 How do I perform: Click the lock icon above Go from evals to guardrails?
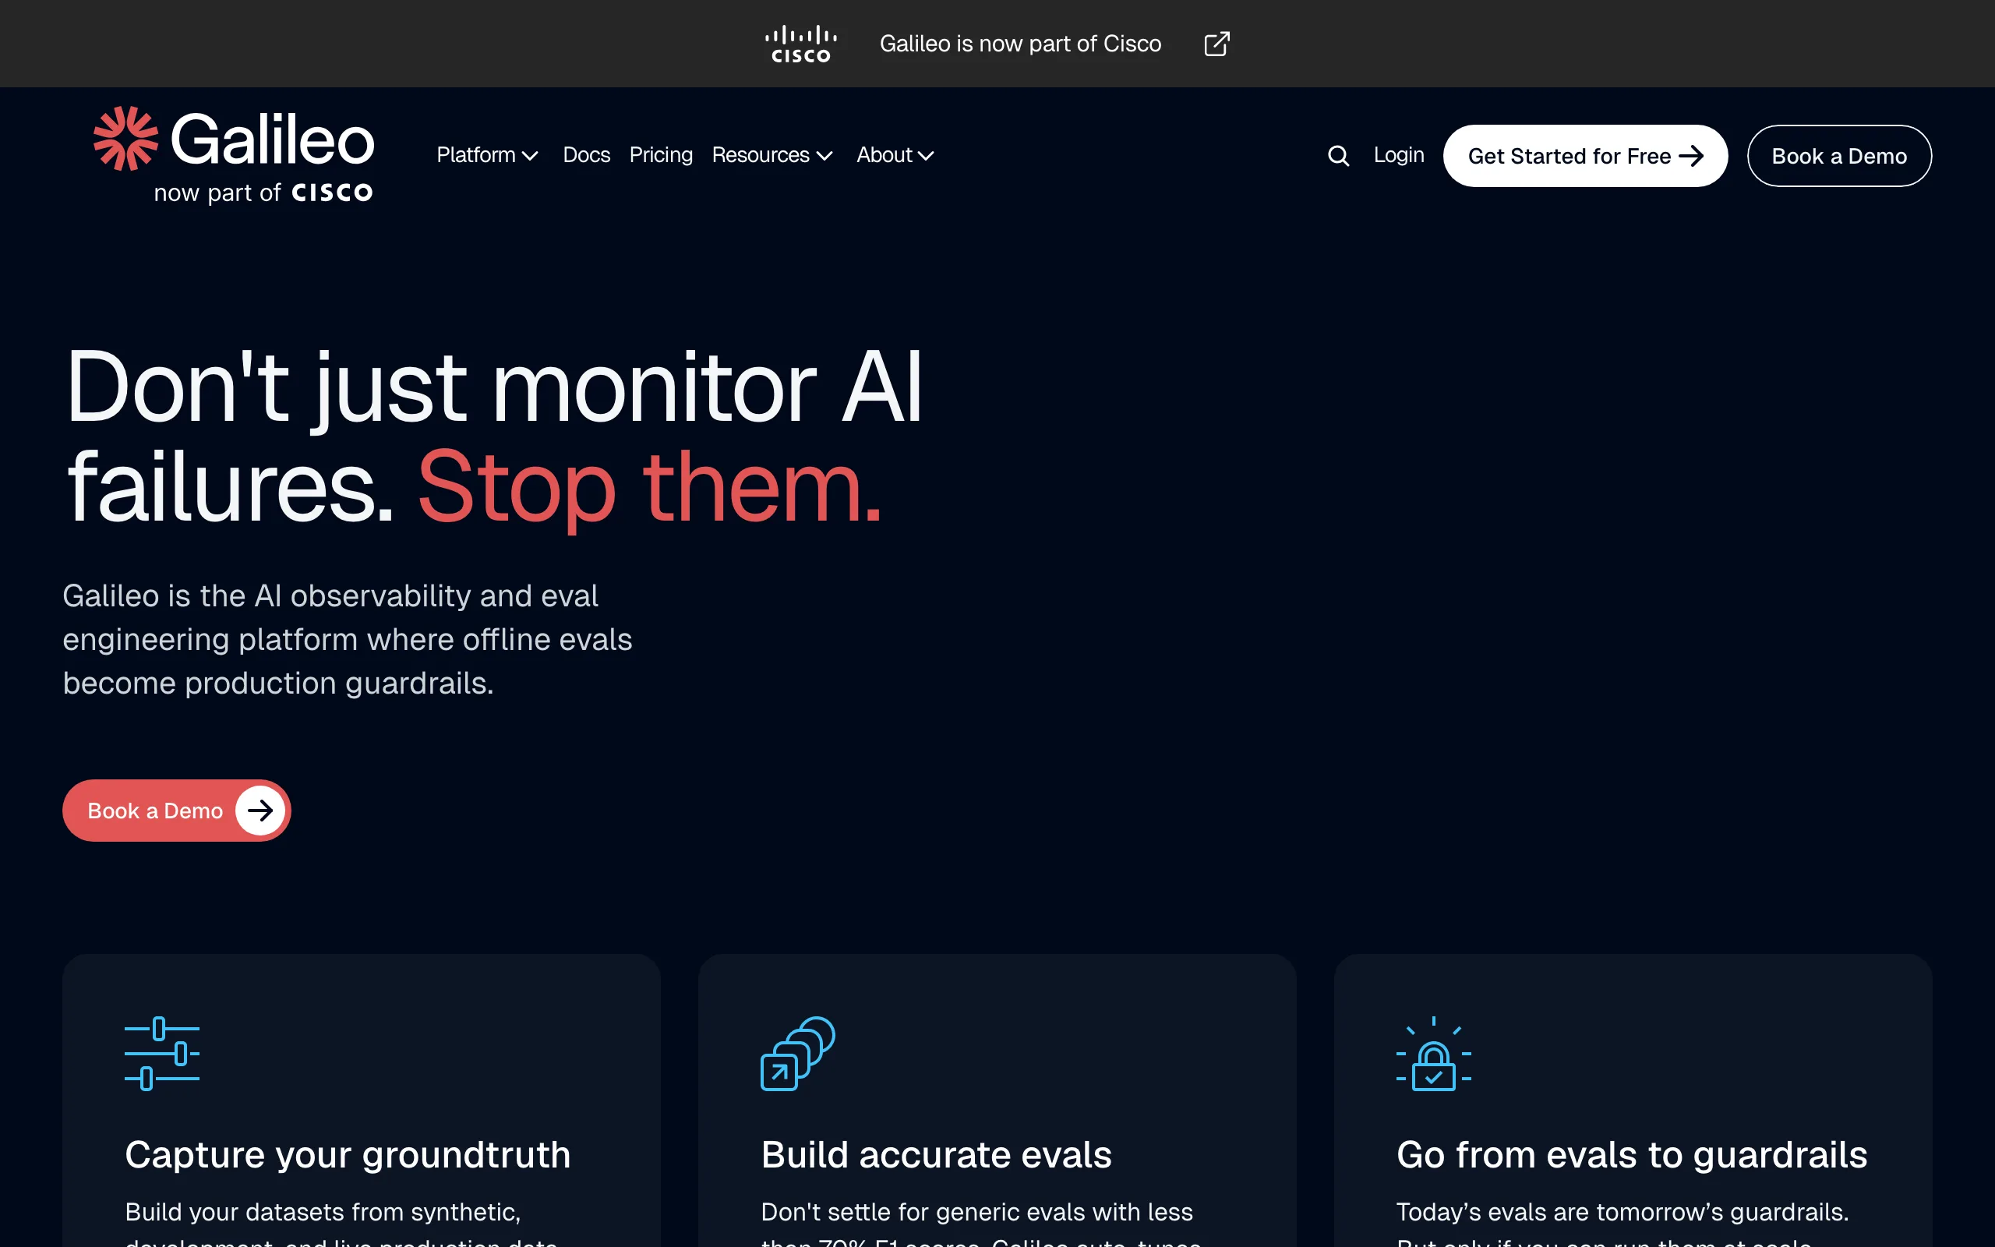pyautogui.click(x=1434, y=1053)
